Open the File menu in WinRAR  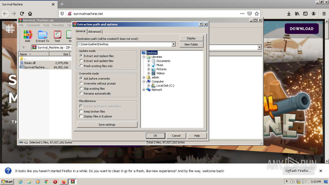pyautogui.click(x=21, y=25)
